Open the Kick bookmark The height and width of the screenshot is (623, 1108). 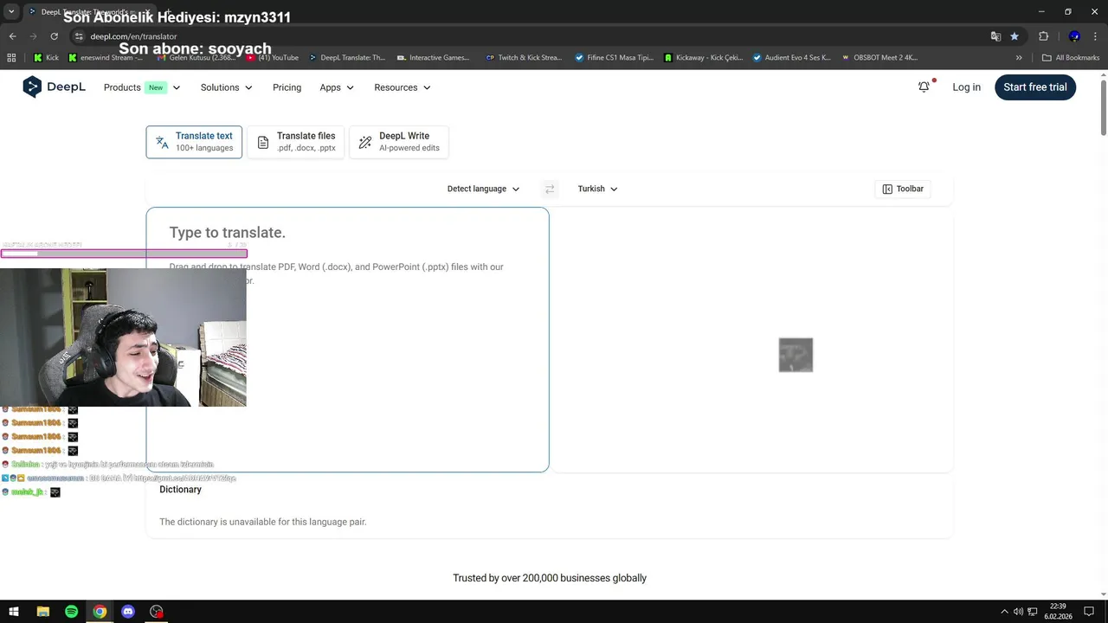click(x=47, y=58)
